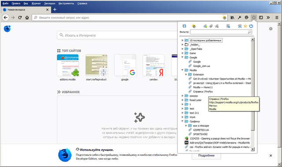This screenshot has width=282, height=167.
Task: Collapse the Google bookmarks folder
Action: 182,57
